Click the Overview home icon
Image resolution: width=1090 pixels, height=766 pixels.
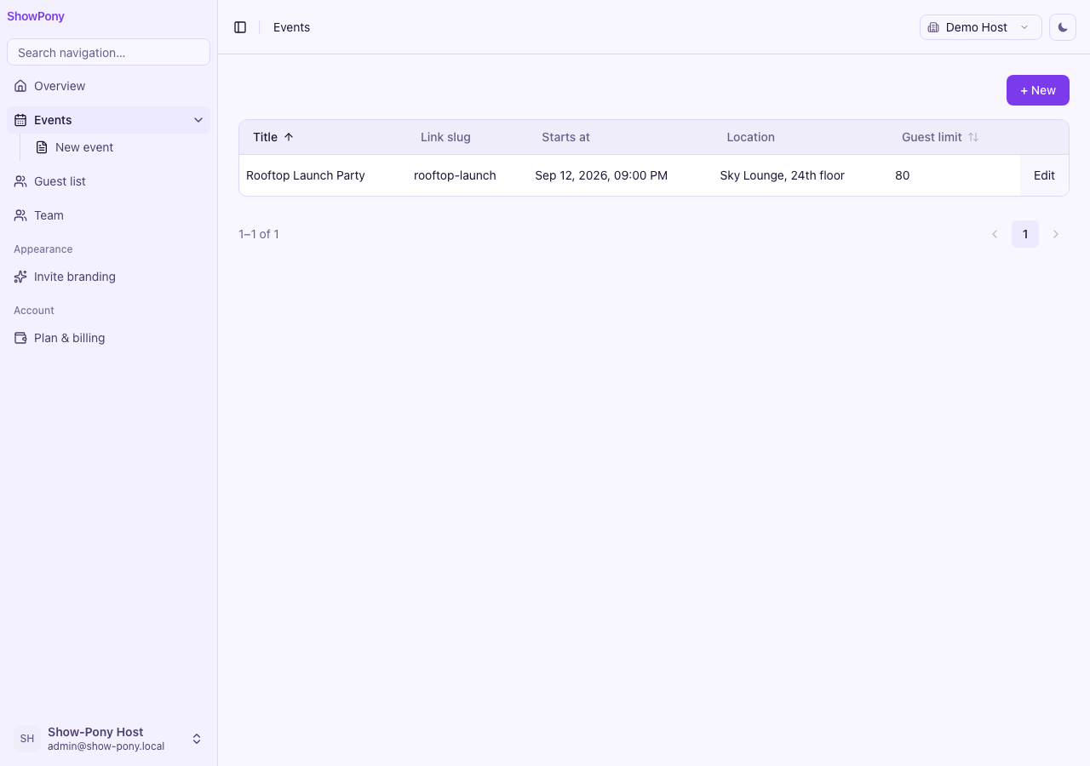pyautogui.click(x=20, y=86)
